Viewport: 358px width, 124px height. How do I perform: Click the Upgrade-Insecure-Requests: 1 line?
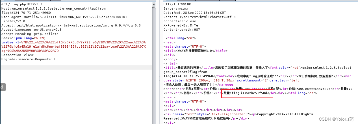pyautogui.click(x=29, y=59)
